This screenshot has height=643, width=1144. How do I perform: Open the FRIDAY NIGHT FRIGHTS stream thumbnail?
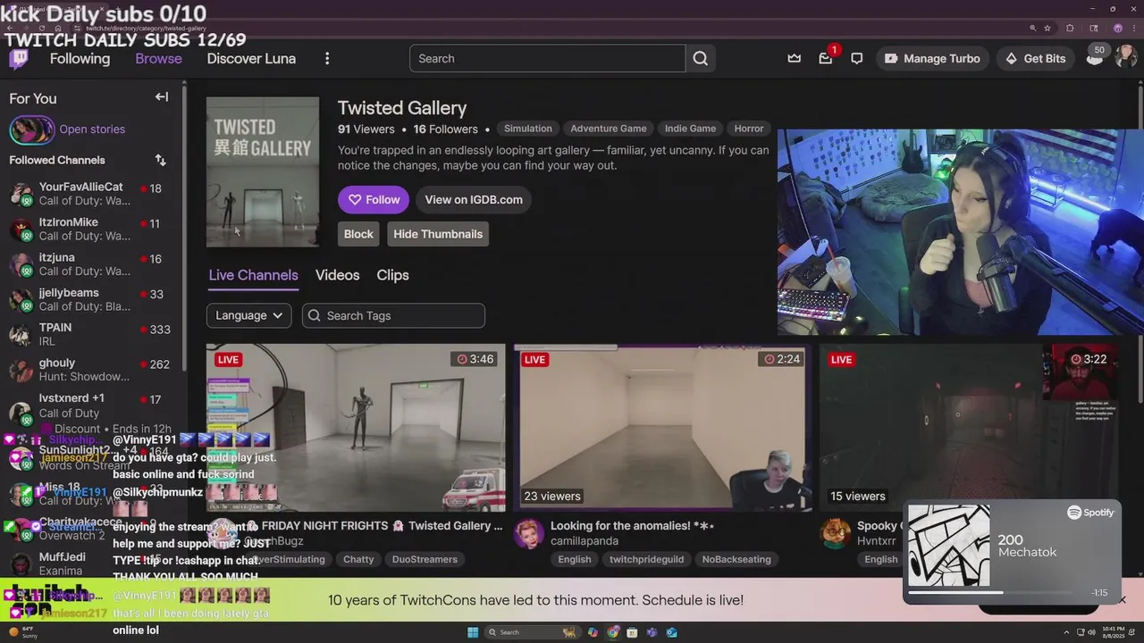click(x=356, y=428)
